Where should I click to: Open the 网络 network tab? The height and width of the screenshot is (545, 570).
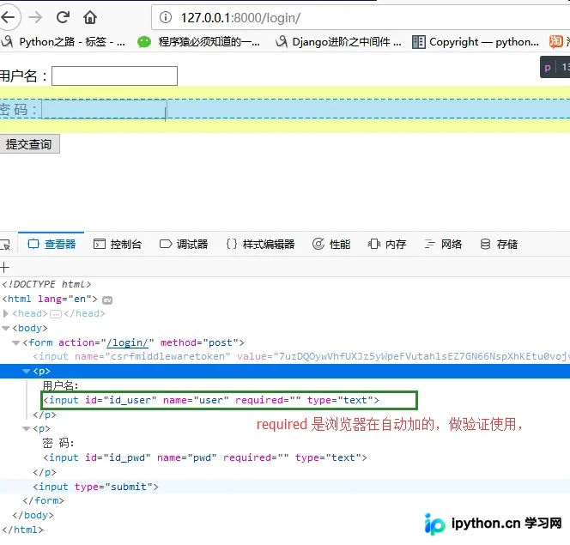click(x=443, y=244)
